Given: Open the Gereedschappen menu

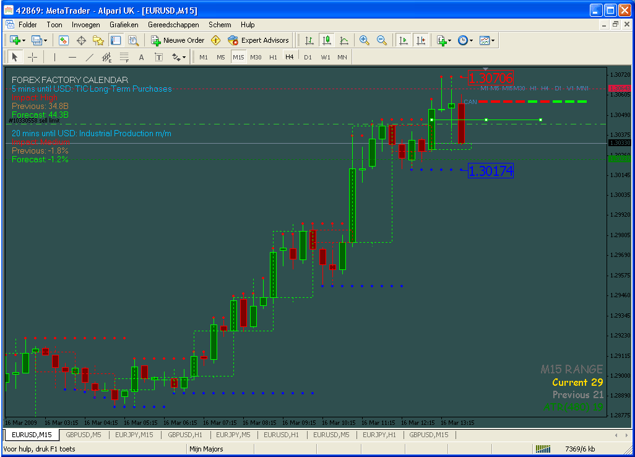Looking at the screenshot, I should click(x=173, y=25).
